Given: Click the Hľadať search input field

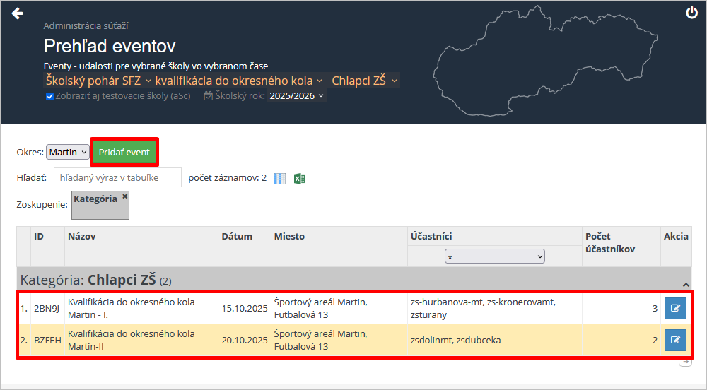Looking at the screenshot, I should (x=117, y=178).
